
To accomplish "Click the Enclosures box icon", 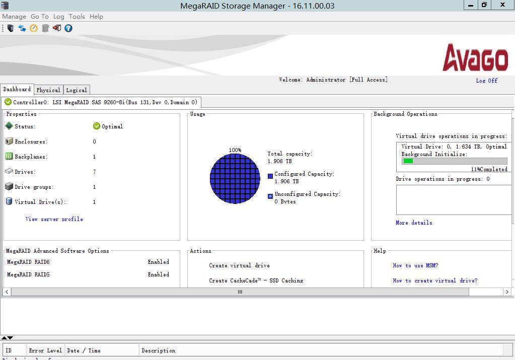I will click(x=9, y=141).
